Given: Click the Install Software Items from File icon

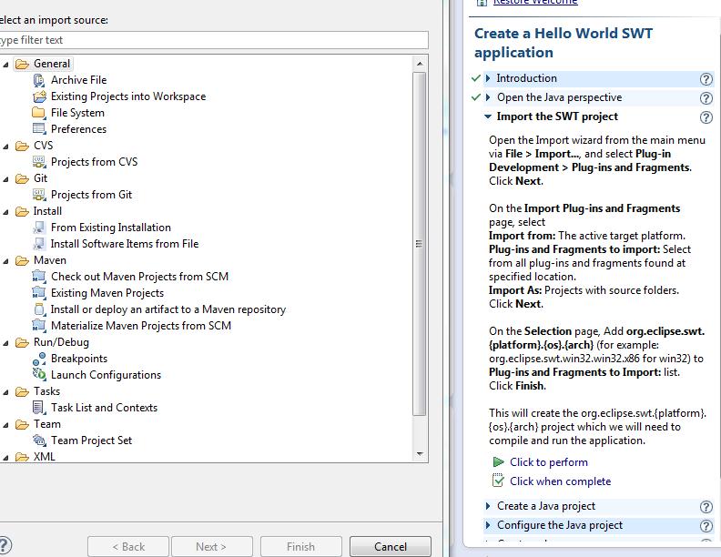Looking at the screenshot, I should tap(39, 244).
